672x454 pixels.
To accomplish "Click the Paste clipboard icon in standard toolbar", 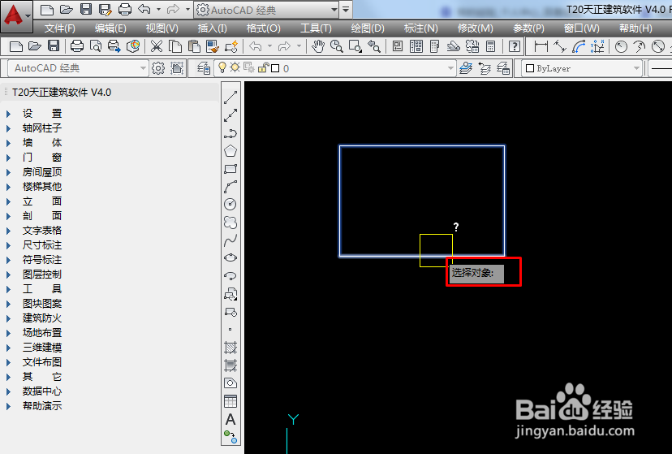I will point(194,45).
